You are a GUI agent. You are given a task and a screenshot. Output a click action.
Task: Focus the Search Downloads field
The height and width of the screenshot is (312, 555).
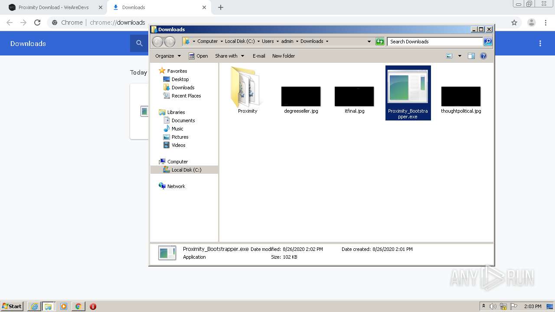pyautogui.click(x=435, y=42)
